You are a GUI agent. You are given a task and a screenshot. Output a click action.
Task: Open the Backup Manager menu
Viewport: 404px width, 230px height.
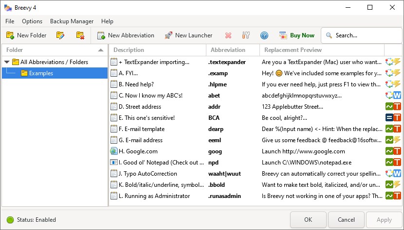pos(72,21)
